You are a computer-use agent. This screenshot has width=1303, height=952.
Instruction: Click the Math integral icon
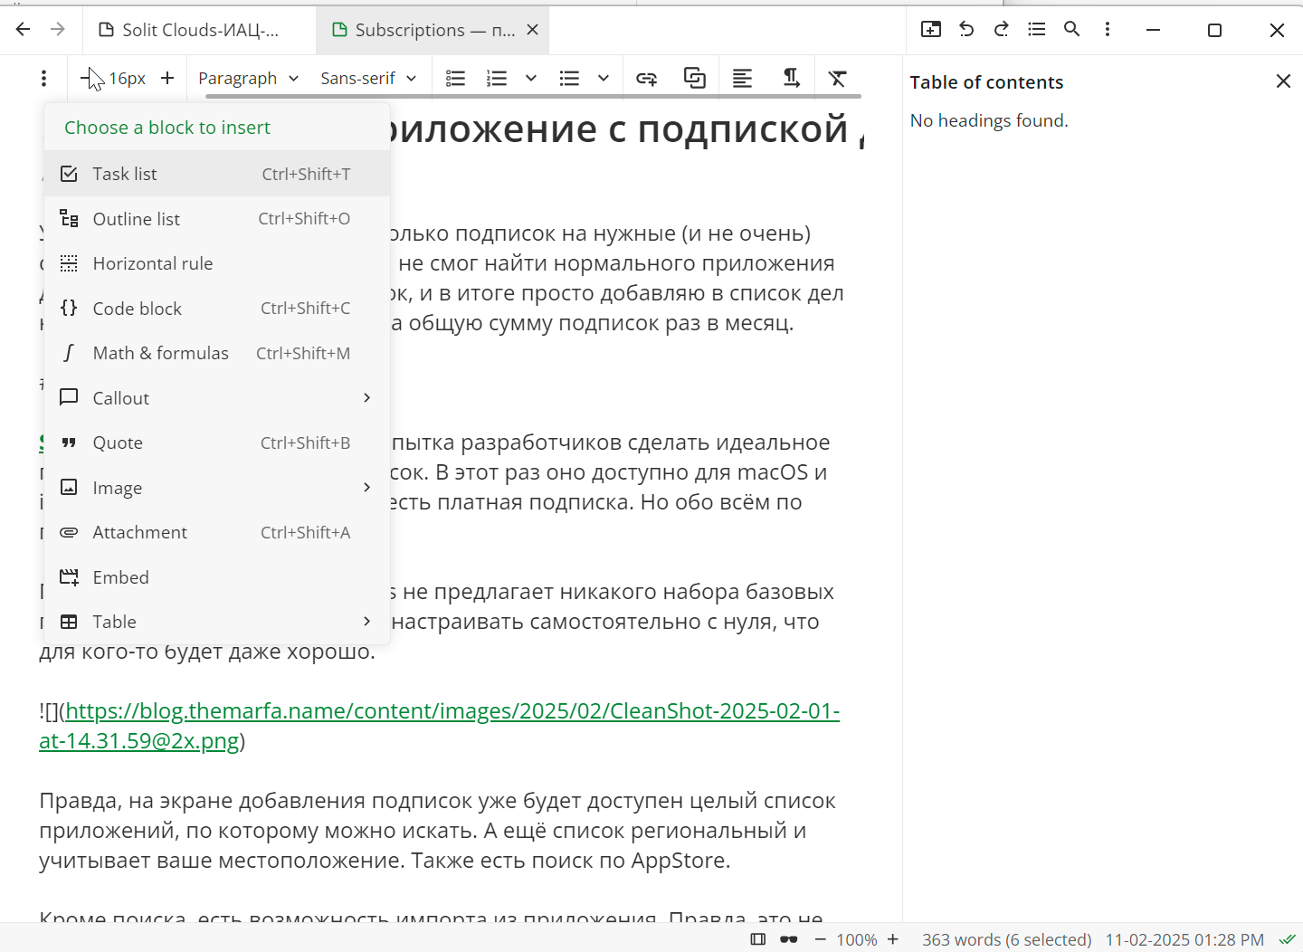[69, 353]
